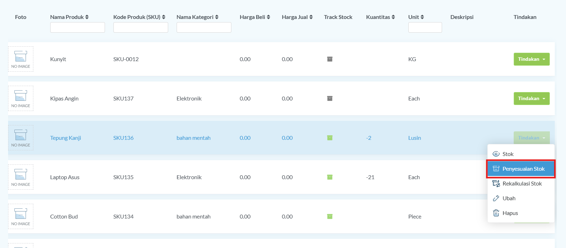Click the Foto column header
The width and height of the screenshot is (566, 248).
click(21, 17)
